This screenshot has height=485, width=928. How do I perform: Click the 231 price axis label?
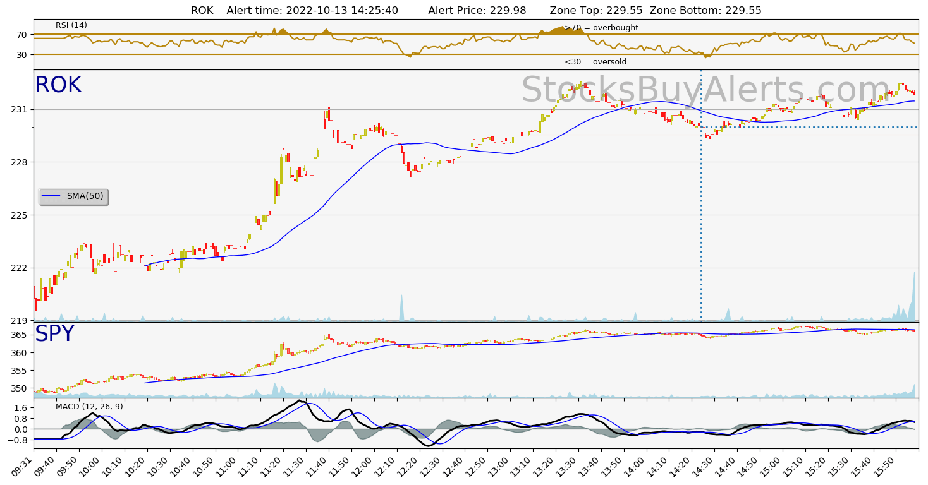(18, 109)
